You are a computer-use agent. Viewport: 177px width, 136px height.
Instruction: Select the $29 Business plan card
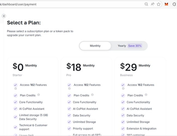point(140,71)
